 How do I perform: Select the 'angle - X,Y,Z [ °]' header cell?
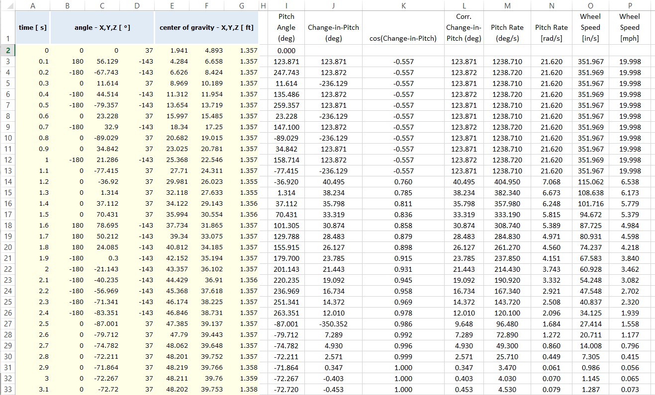tap(102, 27)
